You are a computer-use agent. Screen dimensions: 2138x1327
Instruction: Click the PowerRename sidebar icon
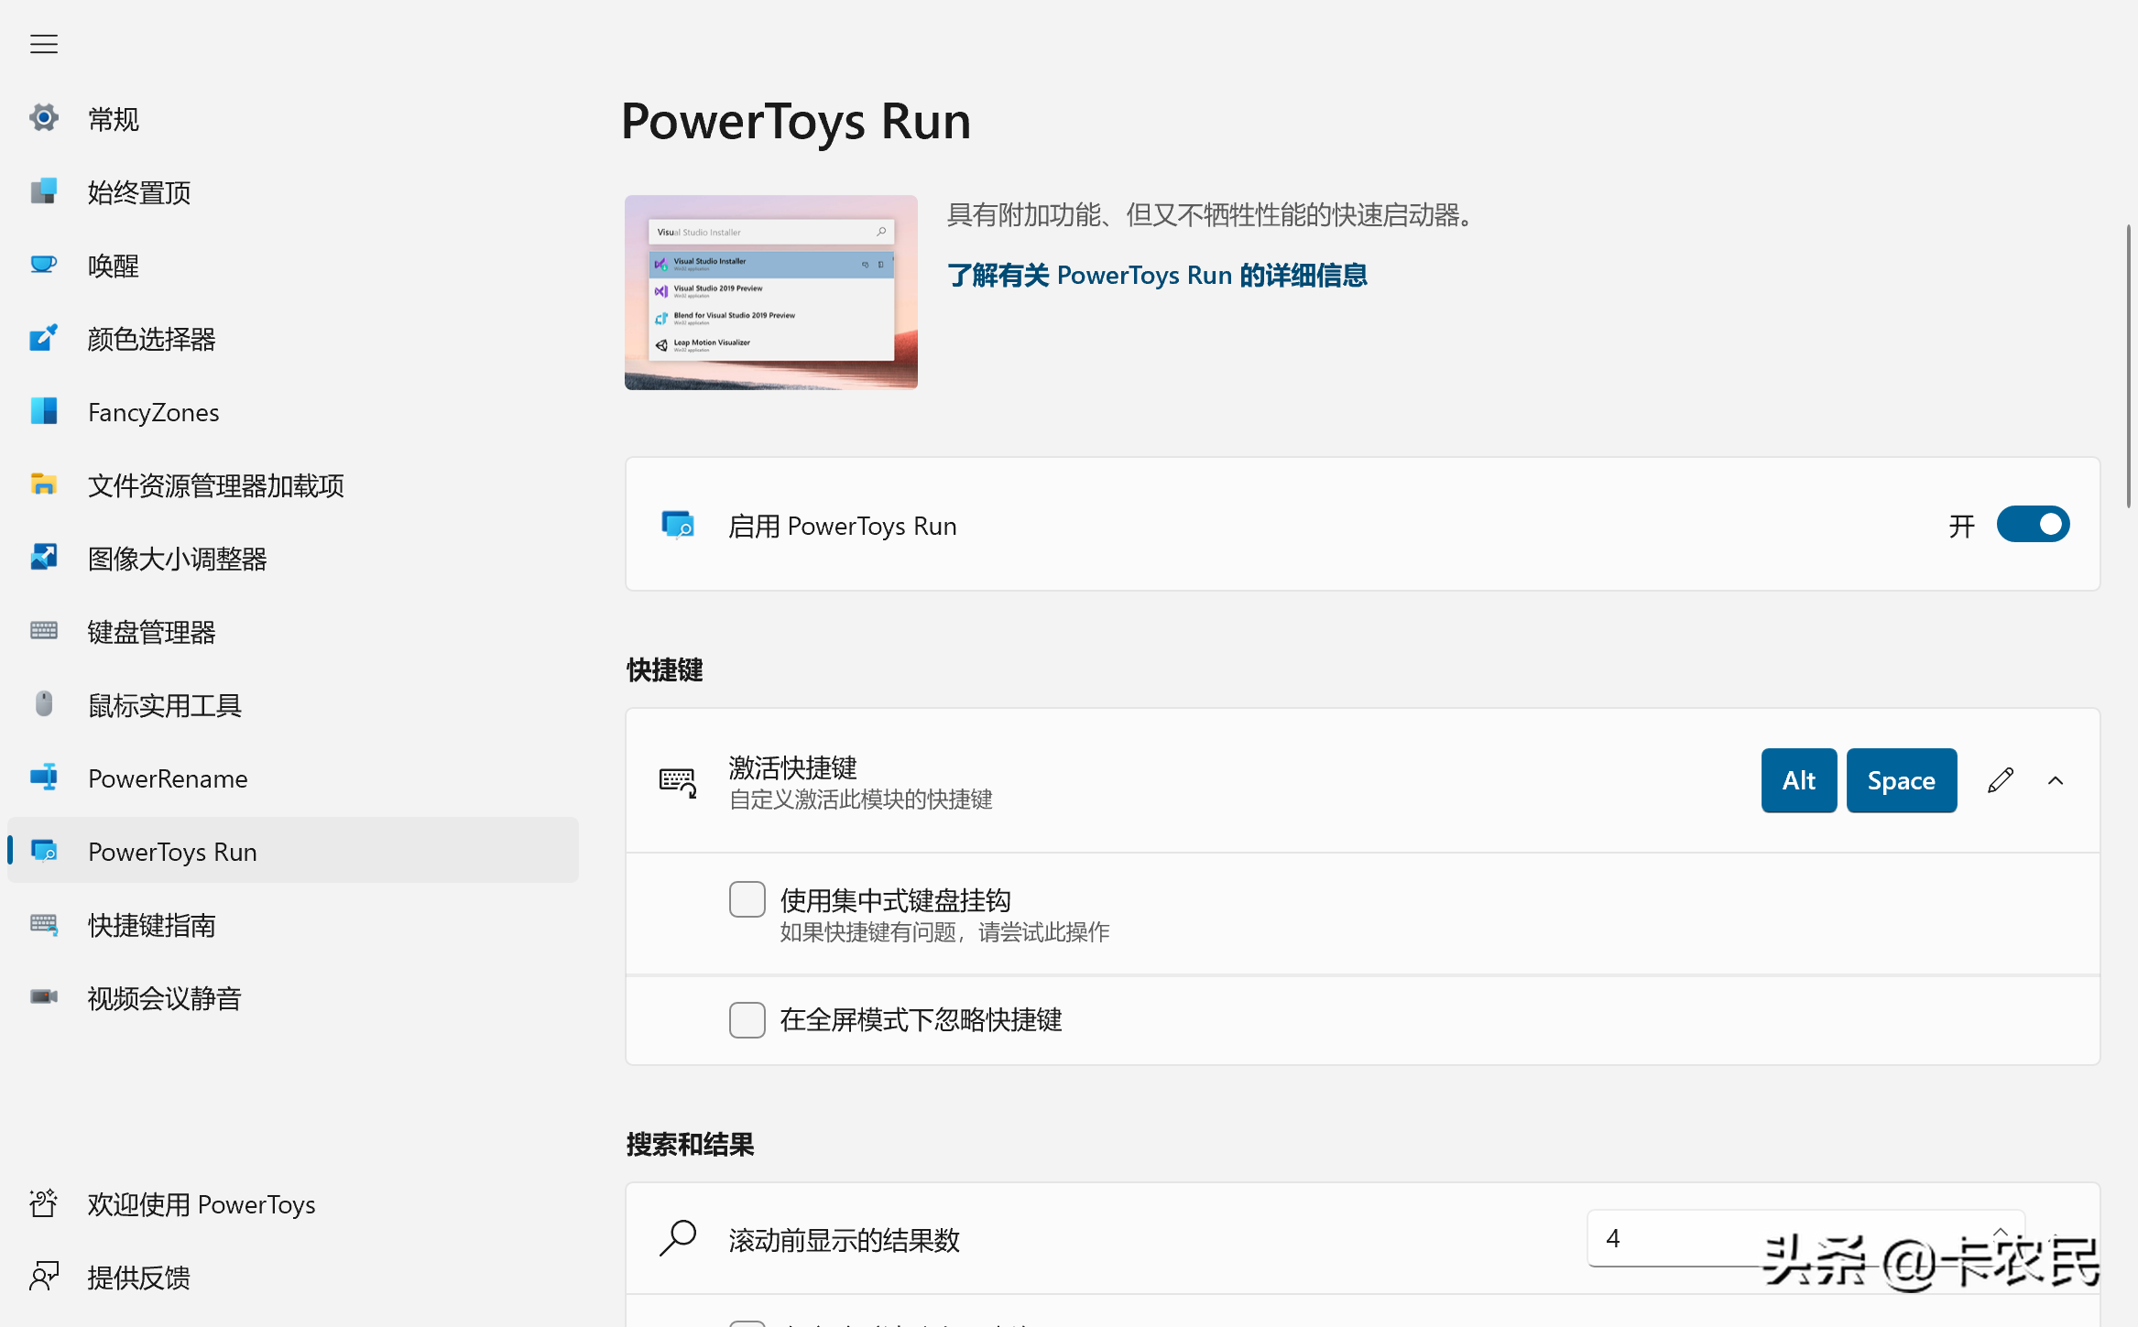(x=43, y=778)
